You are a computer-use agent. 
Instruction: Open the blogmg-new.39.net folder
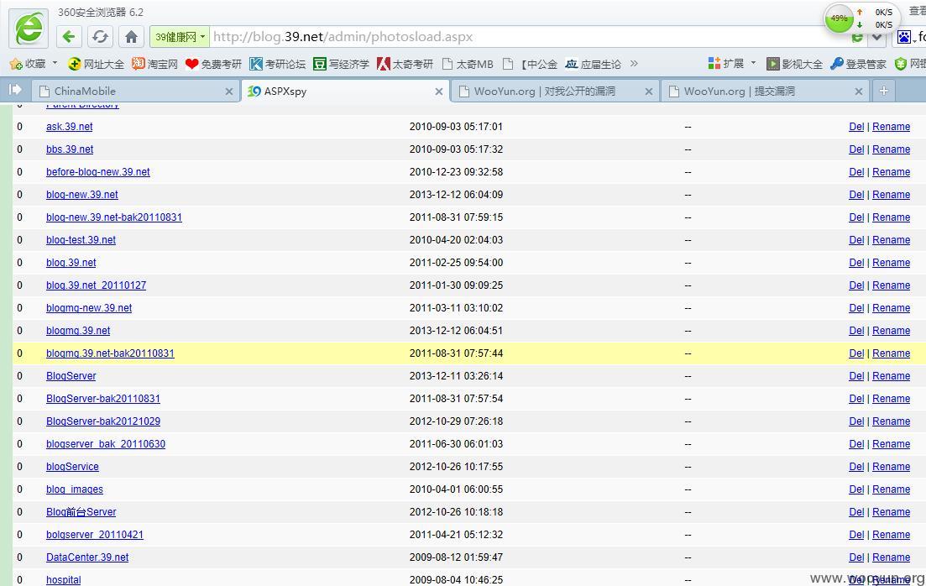click(x=89, y=308)
